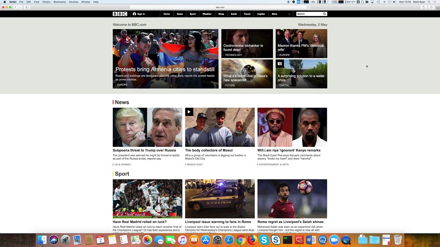Open Terminal from the dock
The width and height of the screenshot is (440, 247).
click(287, 240)
